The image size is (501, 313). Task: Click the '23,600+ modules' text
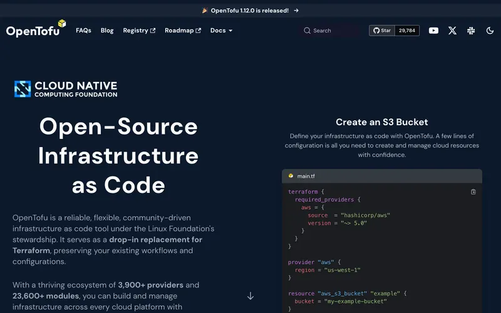coord(46,295)
